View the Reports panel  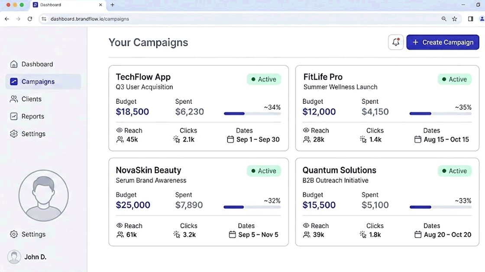click(32, 116)
